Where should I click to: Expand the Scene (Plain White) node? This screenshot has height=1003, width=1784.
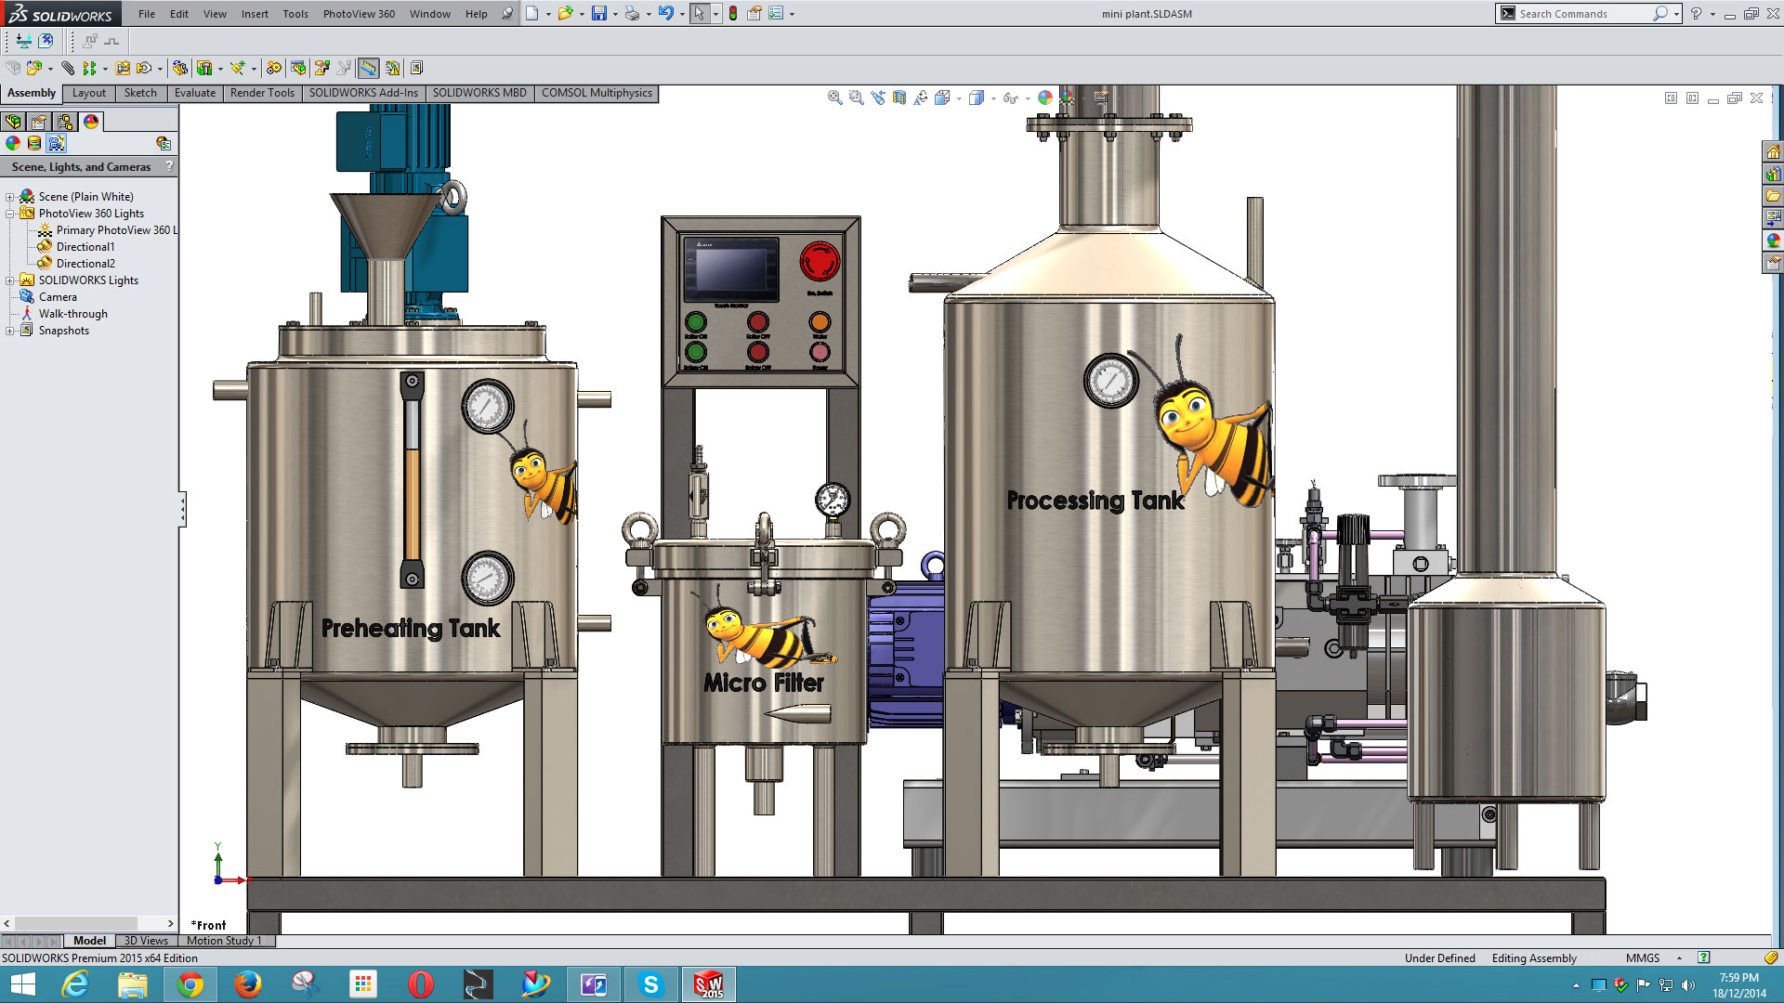(9, 197)
